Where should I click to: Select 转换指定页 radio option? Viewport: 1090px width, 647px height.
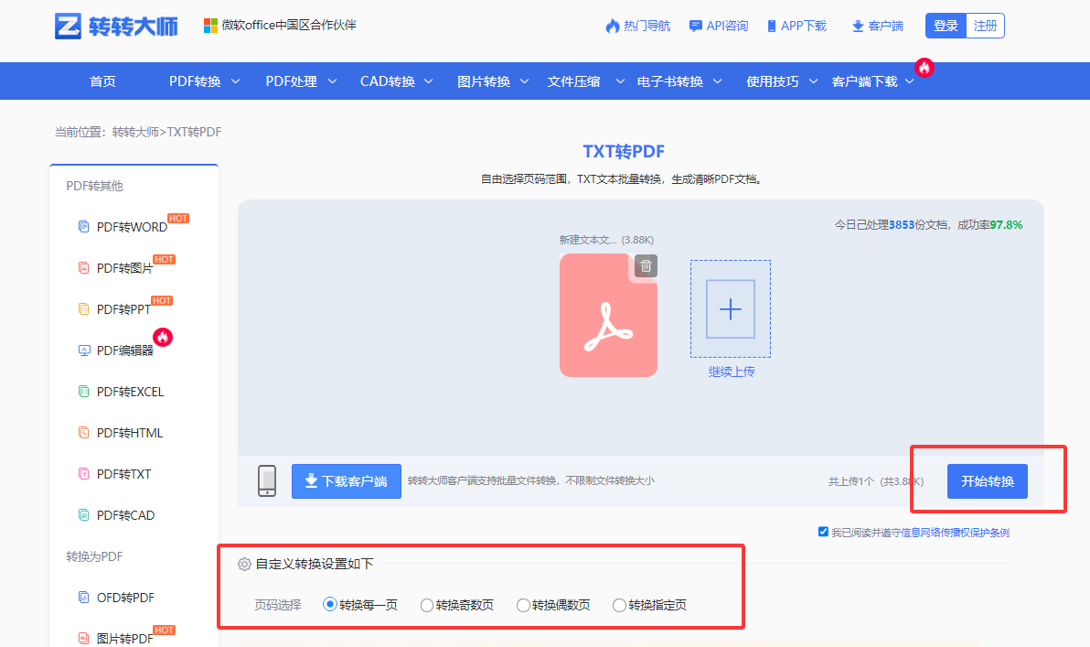619,605
